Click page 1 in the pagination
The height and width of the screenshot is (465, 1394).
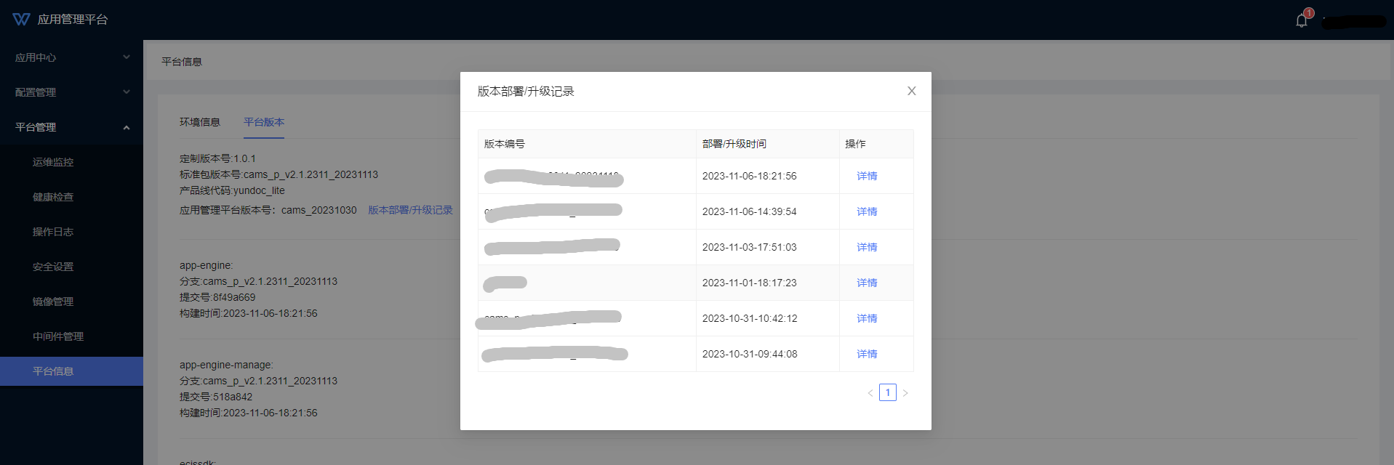coord(887,392)
